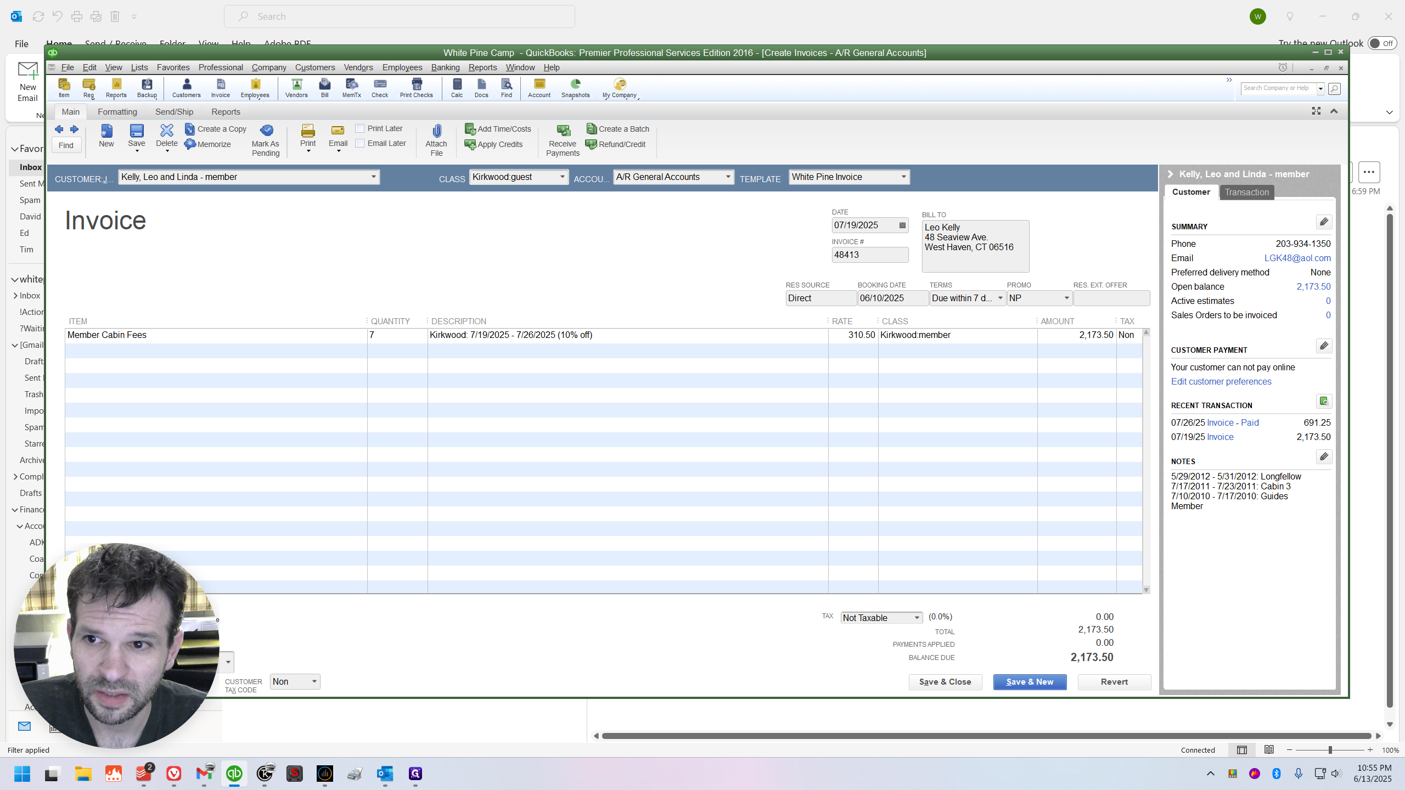The height and width of the screenshot is (790, 1405).
Task: Open the Lists menu
Action: click(x=139, y=67)
